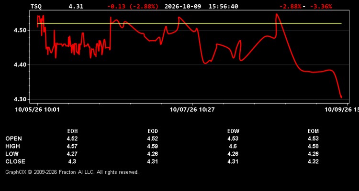Select the last price 4.31 beside TSQ
Image resolution: width=359 pixels, height=191 pixels.
76,6
